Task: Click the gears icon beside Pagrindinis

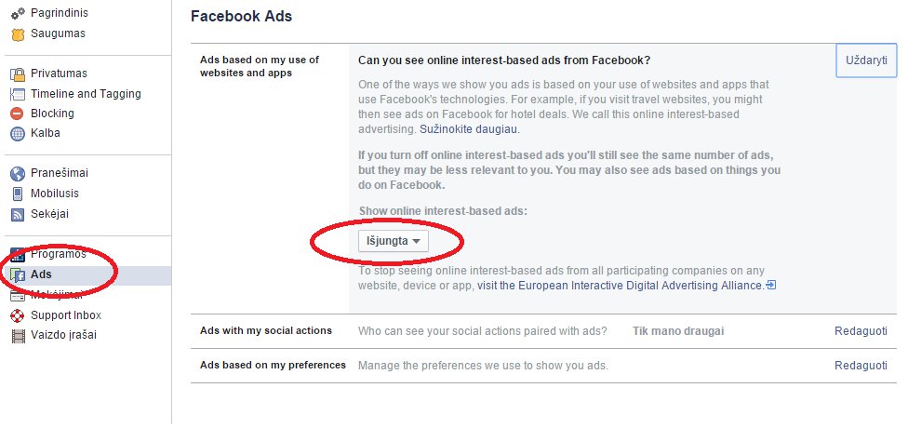Action: (x=18, y=13)
